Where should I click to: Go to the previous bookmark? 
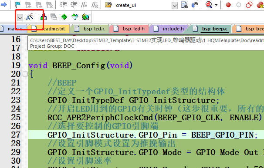click(28, 5)
